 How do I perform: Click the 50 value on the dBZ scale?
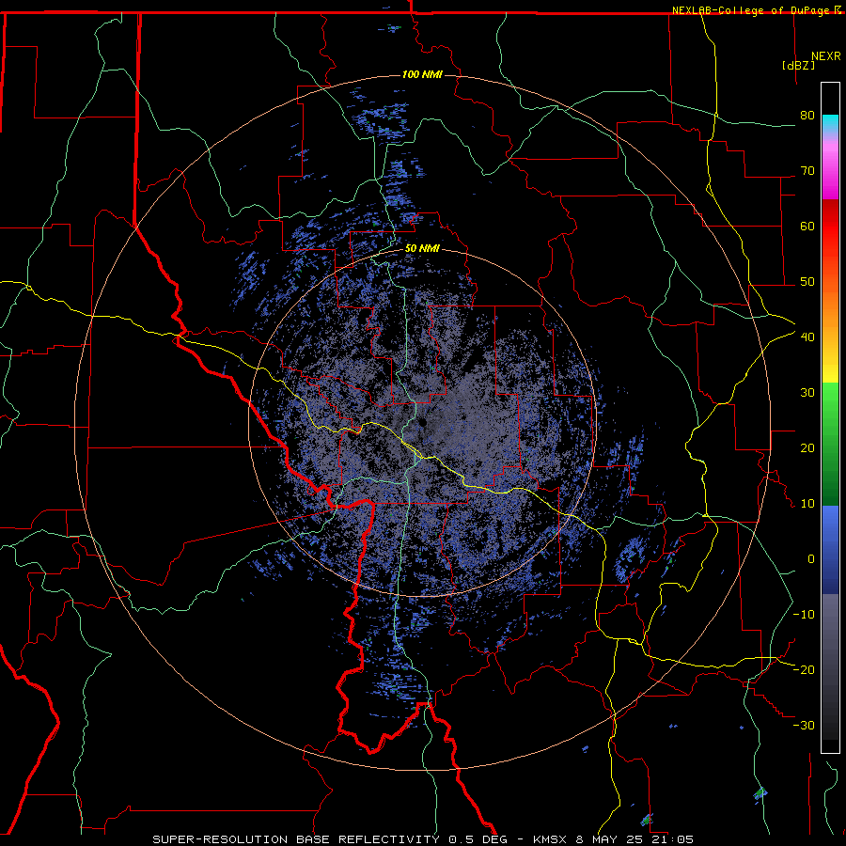tap(807, 282)
